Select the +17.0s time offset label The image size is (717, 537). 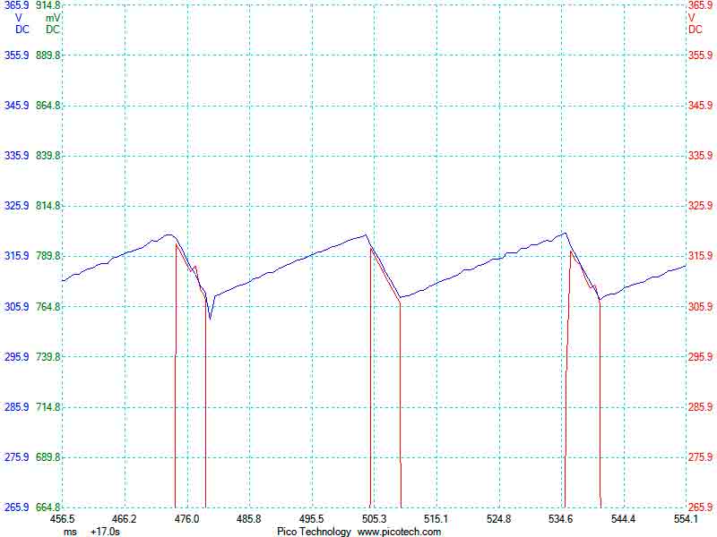point(105,532)
